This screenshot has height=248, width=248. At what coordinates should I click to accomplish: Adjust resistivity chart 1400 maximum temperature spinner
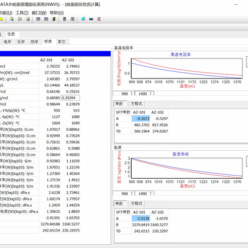[x=151, y=94]
